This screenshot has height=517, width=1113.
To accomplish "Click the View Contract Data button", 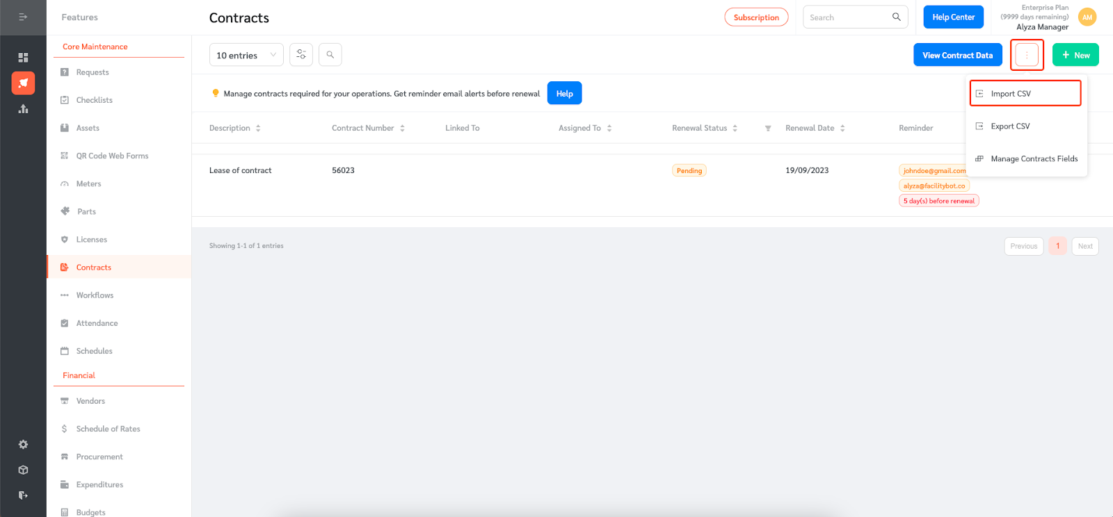I will pyautogui.click(x=957, y=55).
